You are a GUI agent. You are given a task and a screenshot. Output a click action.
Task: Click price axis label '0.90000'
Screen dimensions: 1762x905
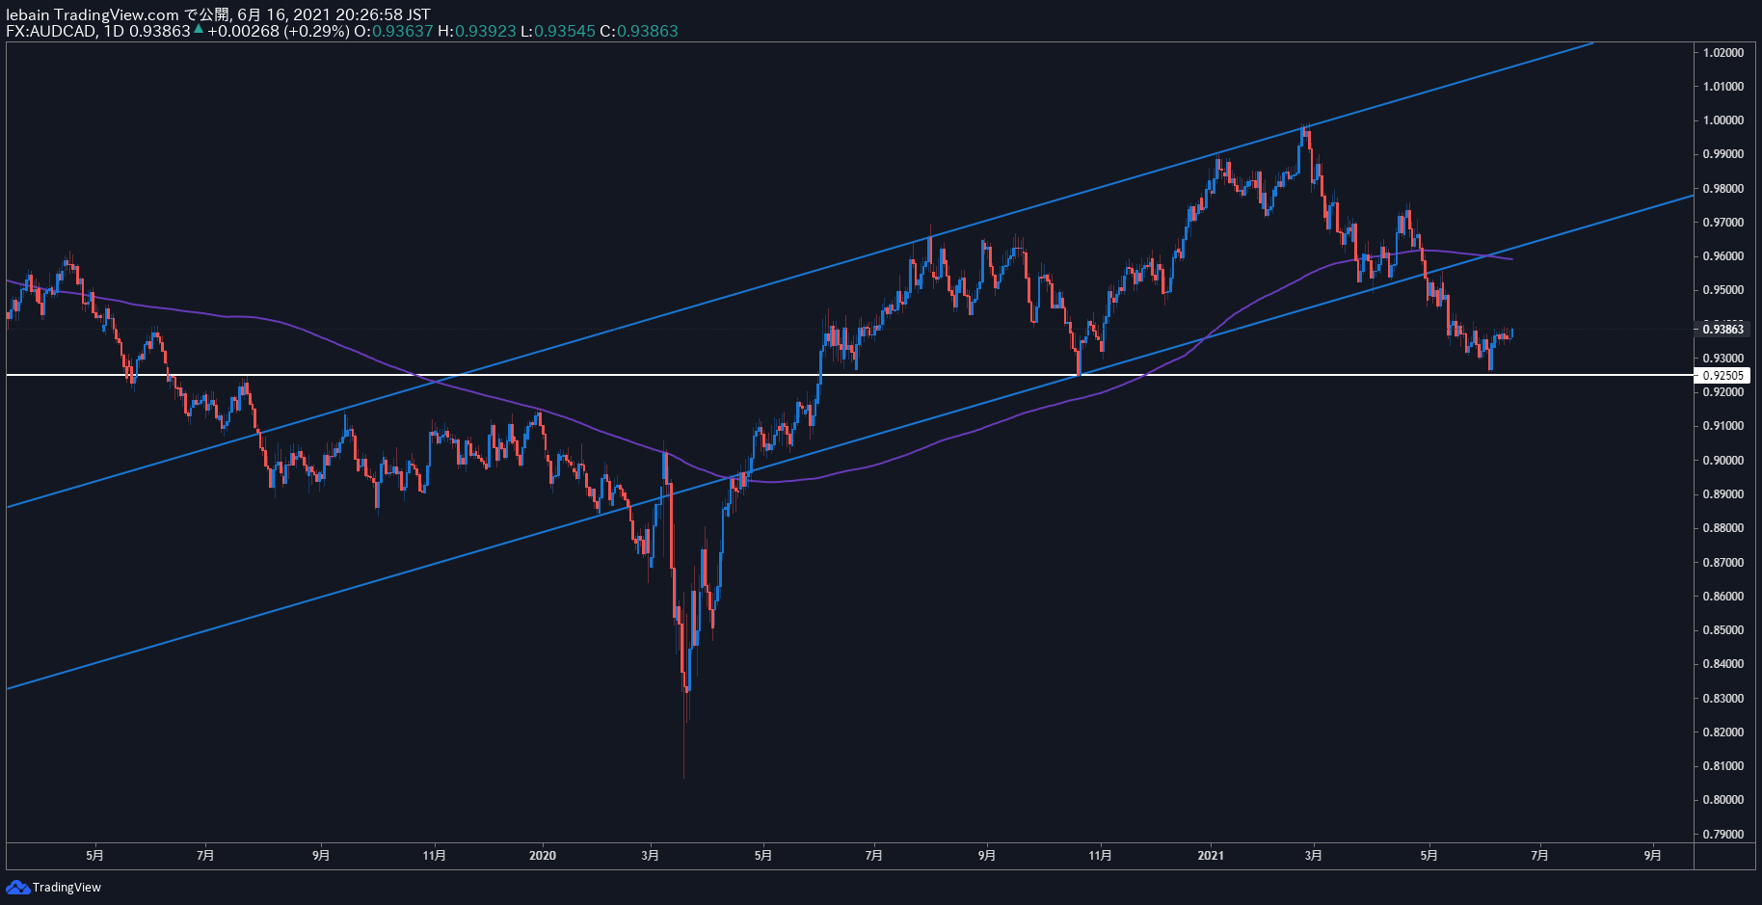pos(1723,460)
